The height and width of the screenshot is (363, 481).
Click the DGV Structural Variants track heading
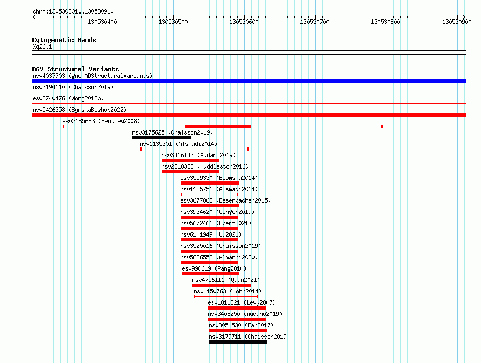click(76, 69)
